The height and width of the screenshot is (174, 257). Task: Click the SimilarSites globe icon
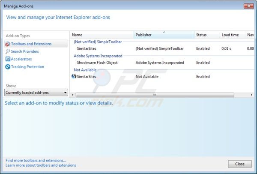point(74,76)
